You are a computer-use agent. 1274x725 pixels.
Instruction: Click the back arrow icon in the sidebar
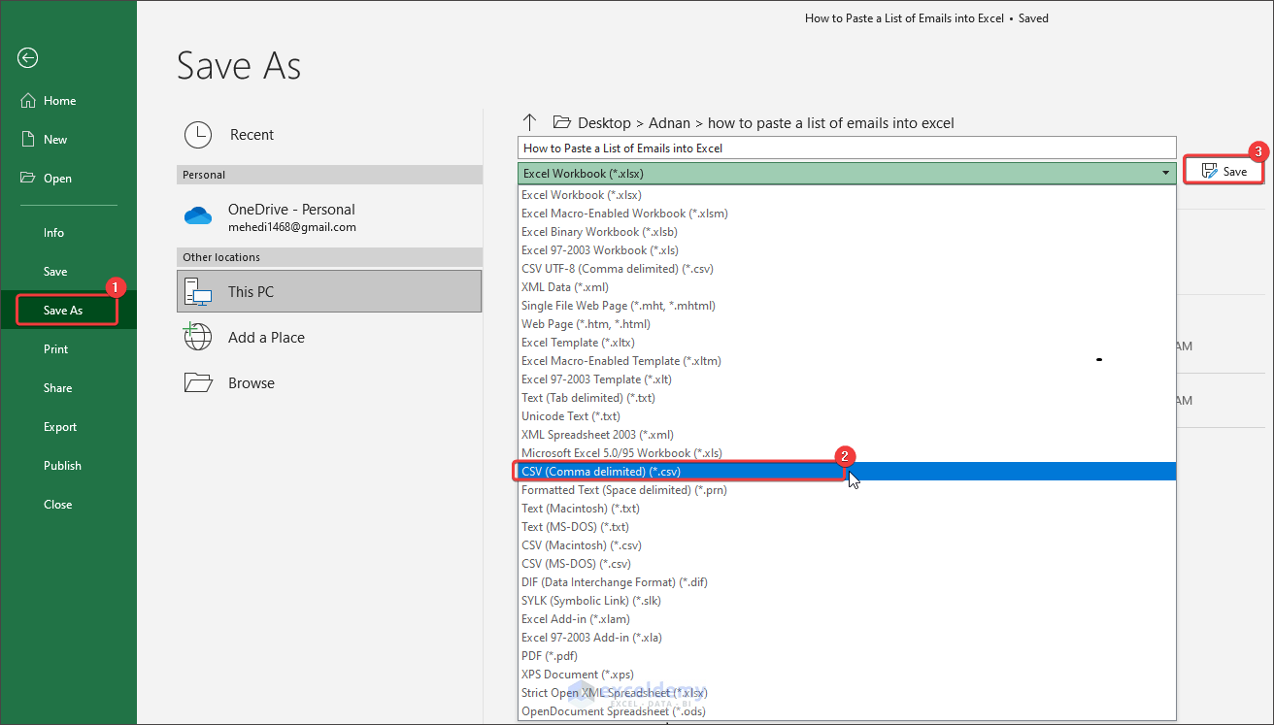(x=27, y=58)
